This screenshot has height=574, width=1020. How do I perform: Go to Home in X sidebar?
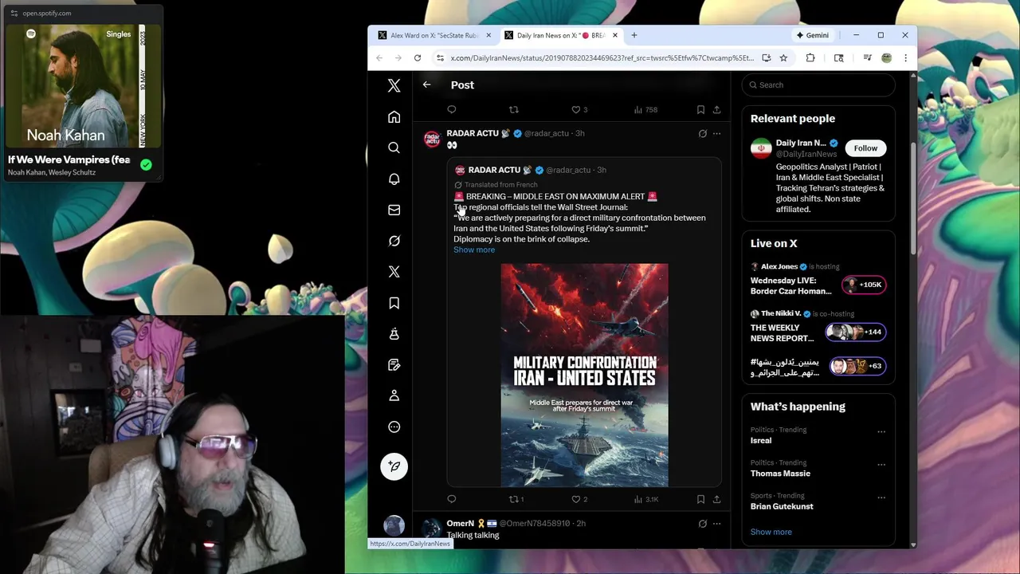(394, 117)
